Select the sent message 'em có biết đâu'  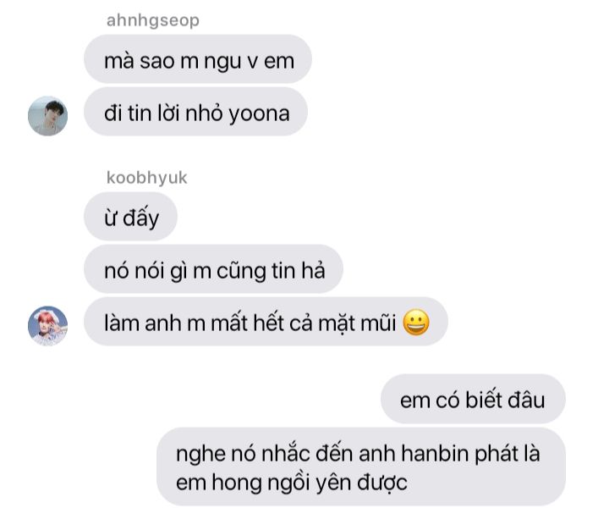[x=473, y=399]
